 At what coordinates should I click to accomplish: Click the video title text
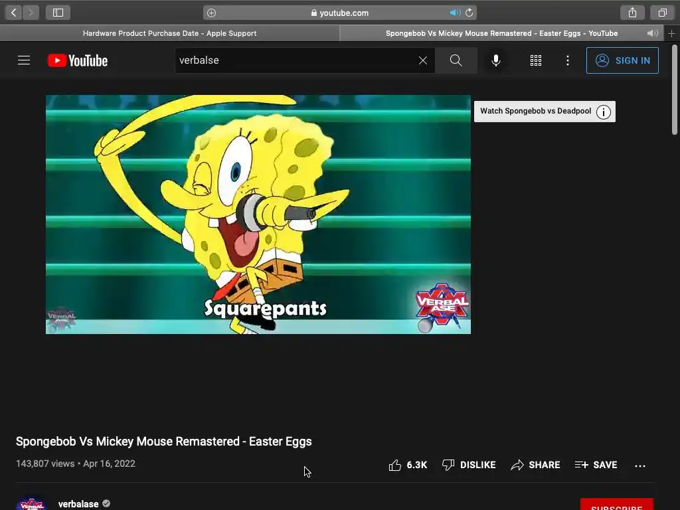pyautogui.click(x=163, y=442)
